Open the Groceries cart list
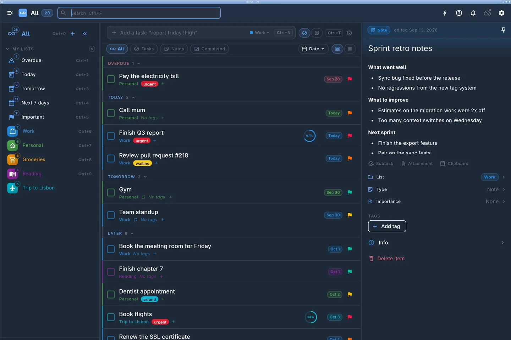Image resolution: width=511 pixels, height=340 pixels. click(x=12, y=160)
